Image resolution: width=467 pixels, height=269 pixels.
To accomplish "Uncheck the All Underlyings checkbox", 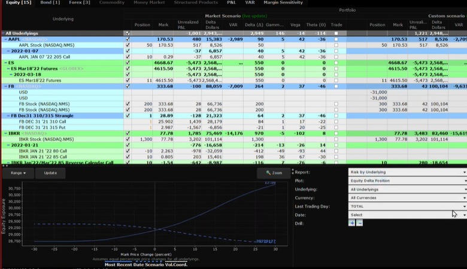I will pyautogui.click(x=127, y=33).
